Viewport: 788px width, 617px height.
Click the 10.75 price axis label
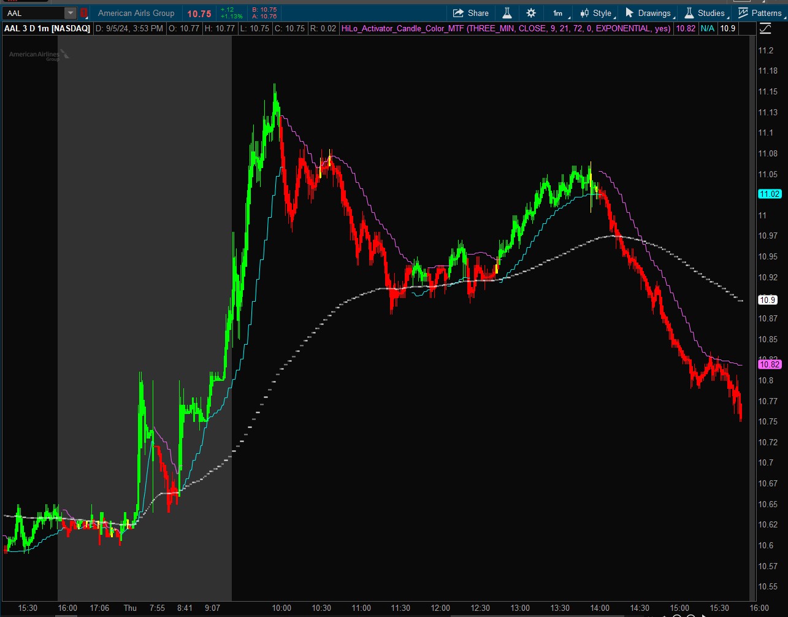pos(768,421)
